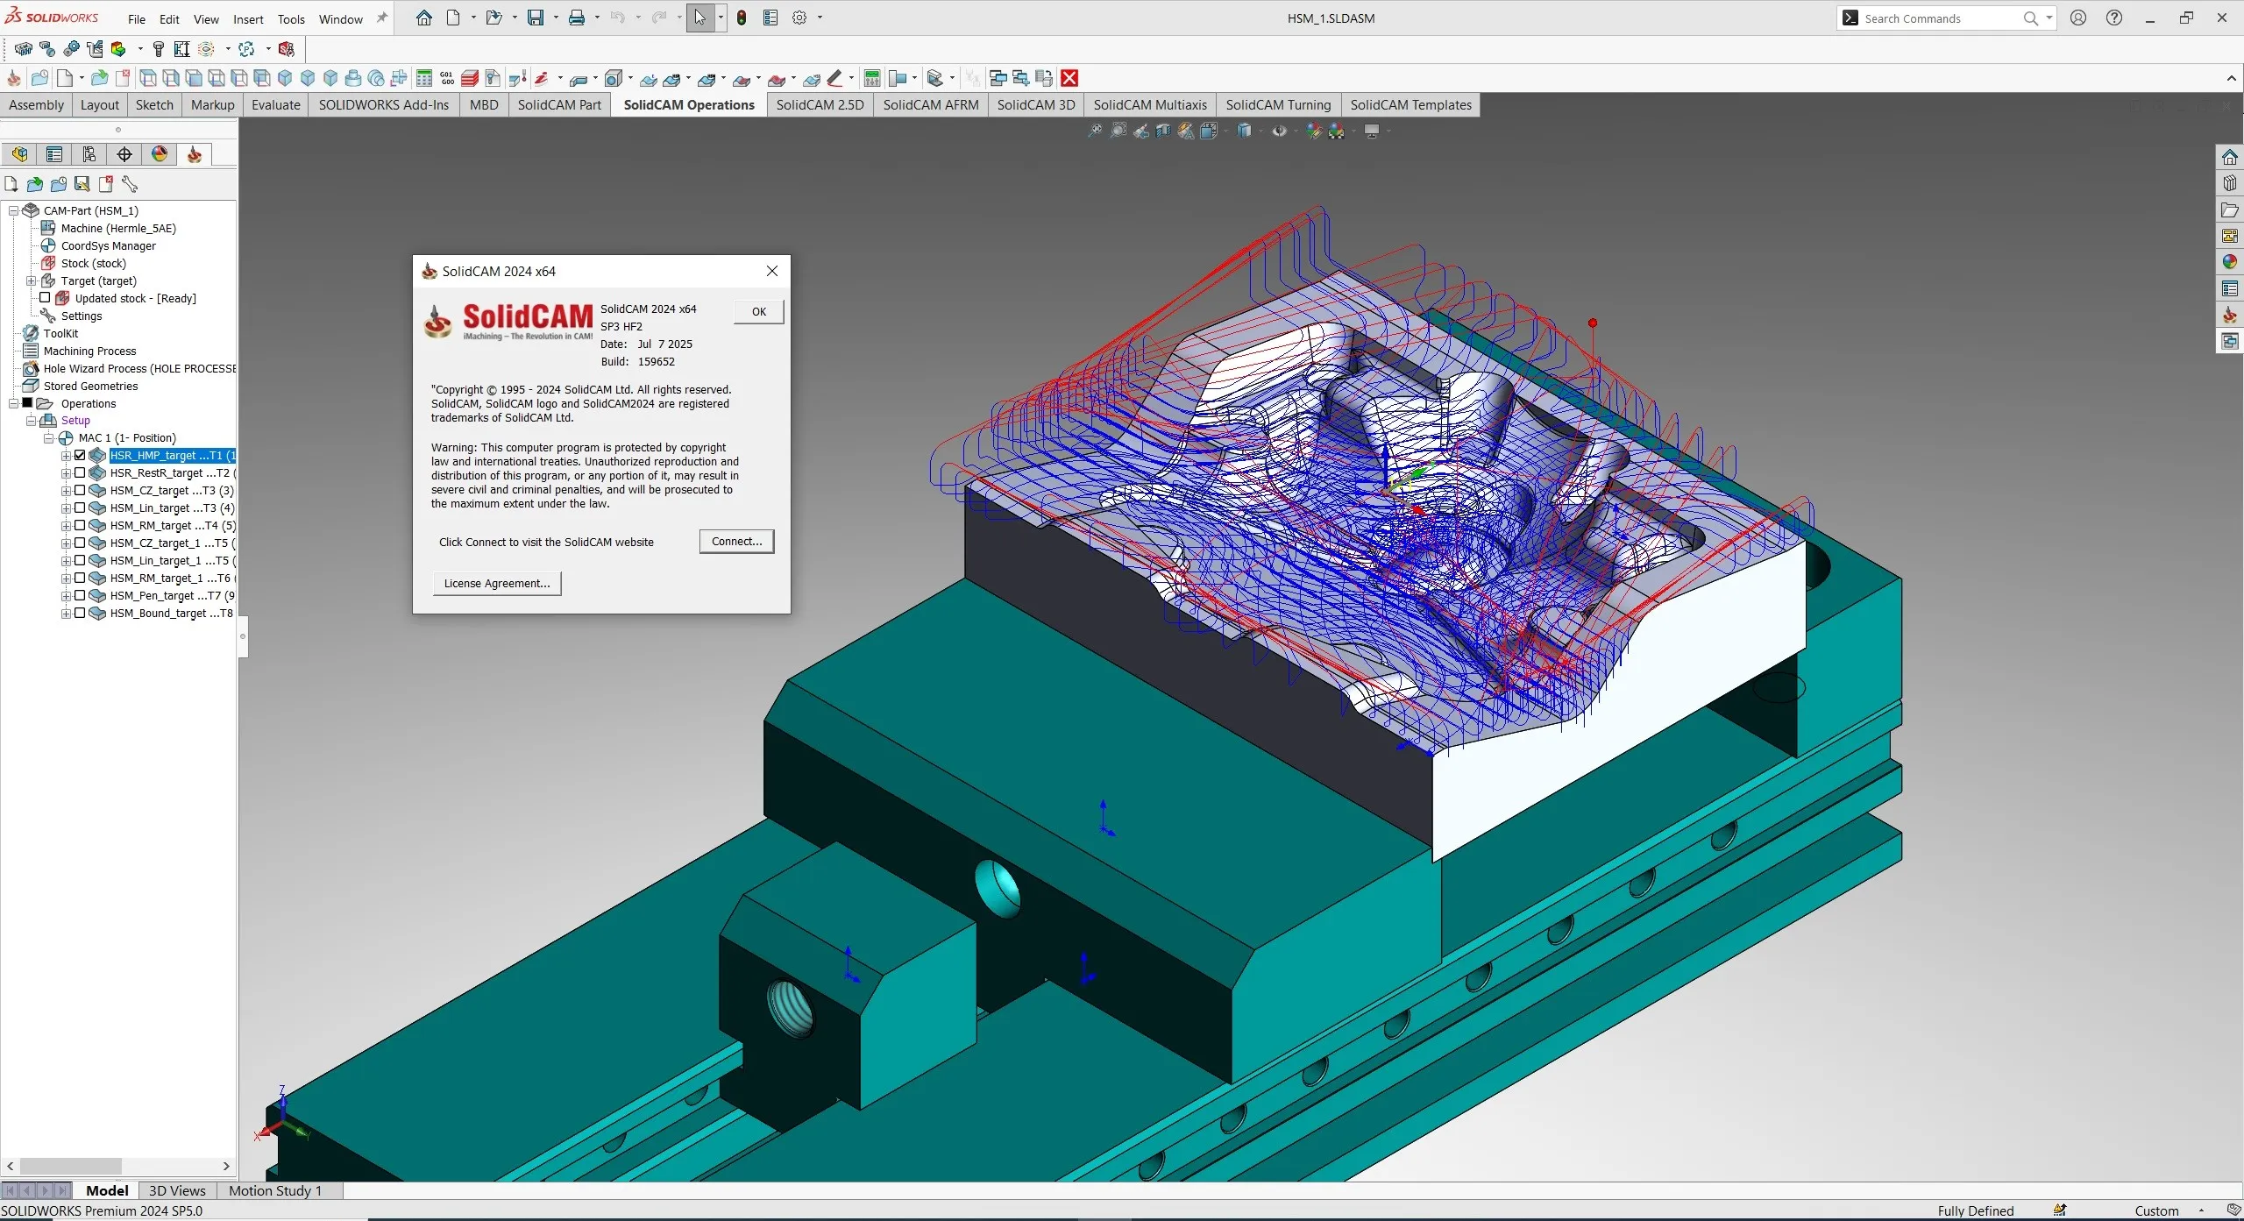This screenshot has height=1221, width=2244.
Task: Open the PropertyManager tab icon
Action: coord(54,154)
